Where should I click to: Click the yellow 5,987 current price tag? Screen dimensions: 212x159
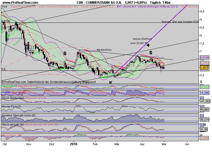click(204, 68)
